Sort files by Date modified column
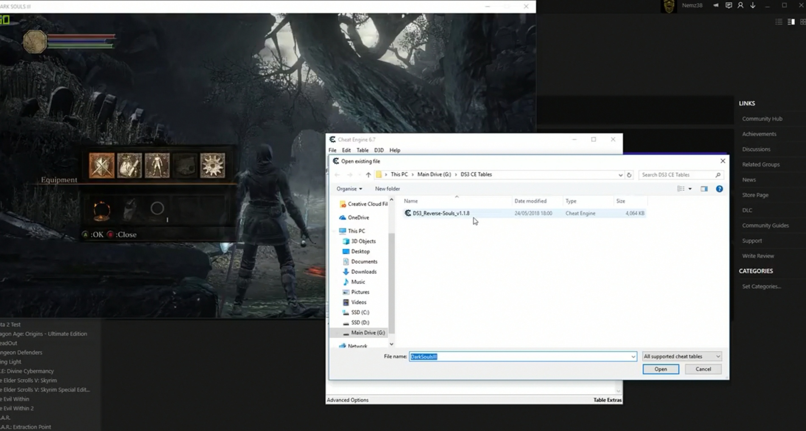Viewport: 806px width, 431px height. [x=537, y=201]
